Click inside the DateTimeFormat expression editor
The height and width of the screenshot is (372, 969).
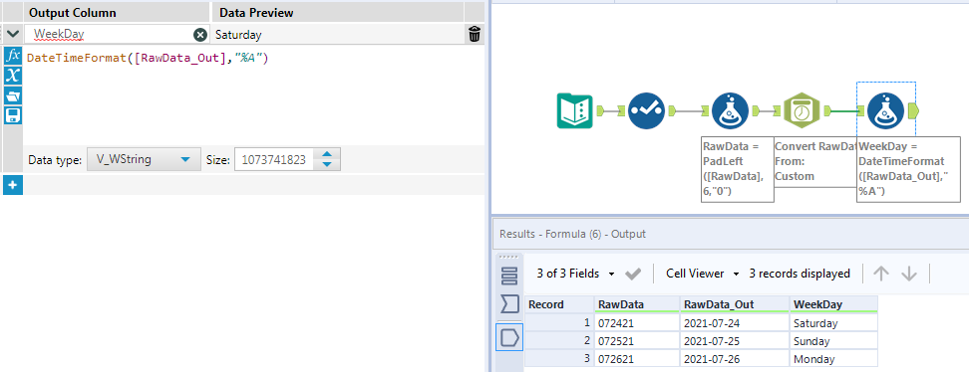[253, 95]
